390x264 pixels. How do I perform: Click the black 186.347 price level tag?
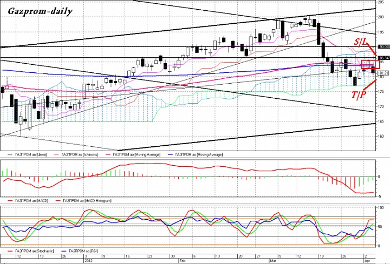[383, 58]
